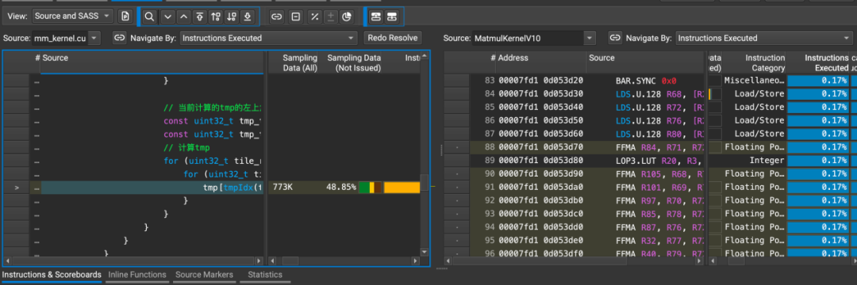857x285 pixels.
Task: Open the View Source and SASS dropdown
Action: [x=73, y=17]
